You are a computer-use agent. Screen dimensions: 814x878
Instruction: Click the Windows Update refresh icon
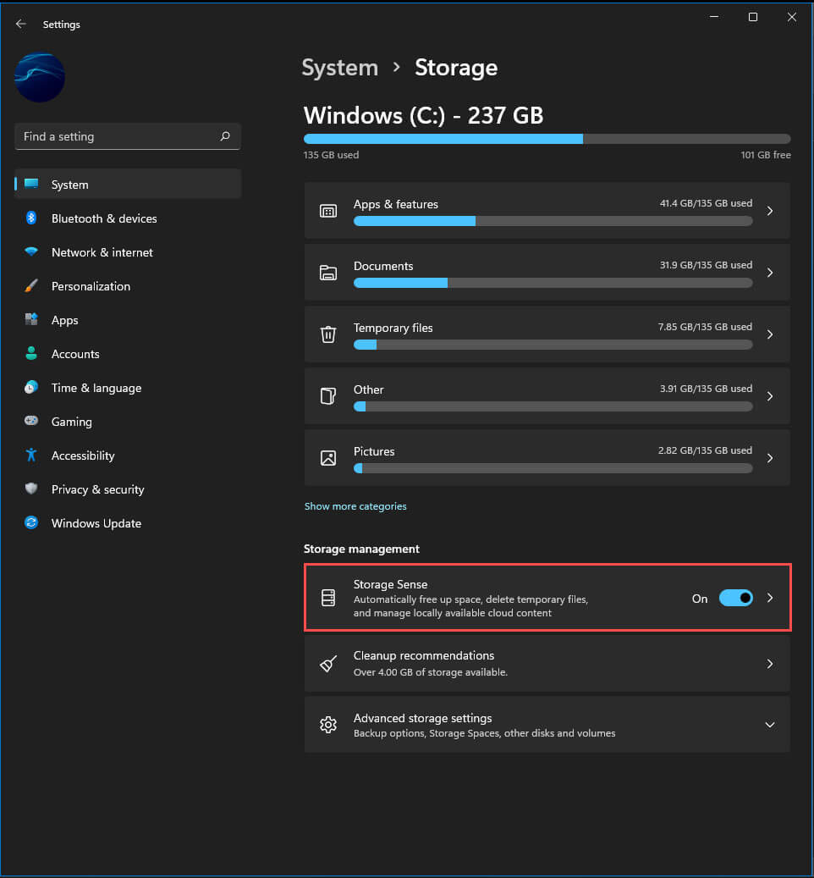(31, 522)
